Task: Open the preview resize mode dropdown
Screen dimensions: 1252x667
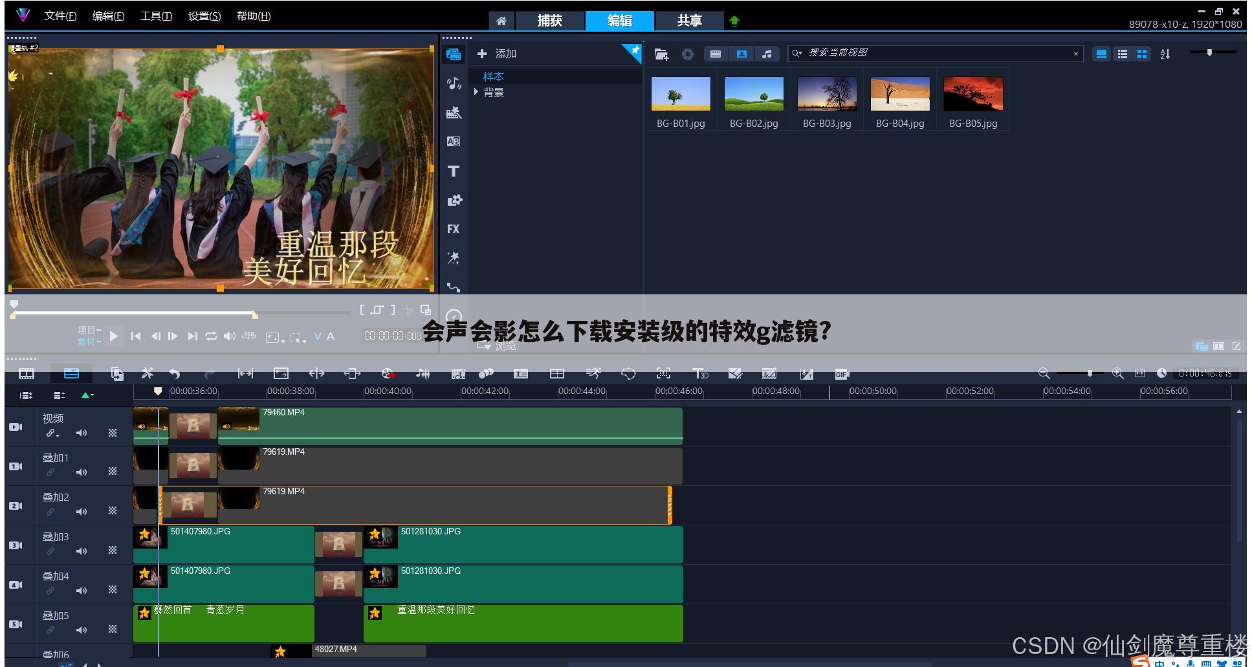Action: (x=275, y=338)
